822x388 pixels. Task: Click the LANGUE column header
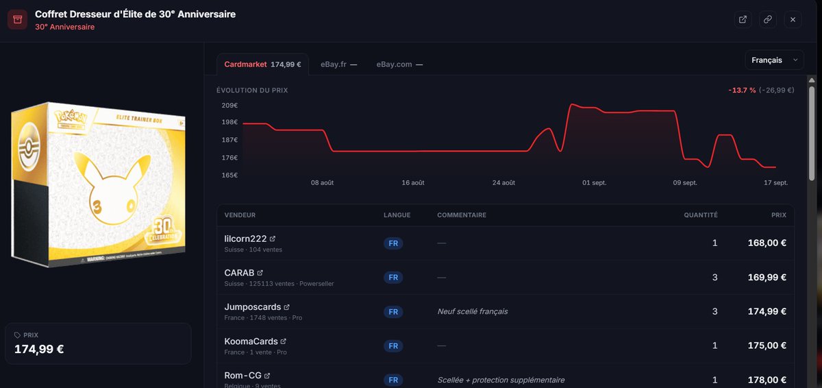(397, 215)
